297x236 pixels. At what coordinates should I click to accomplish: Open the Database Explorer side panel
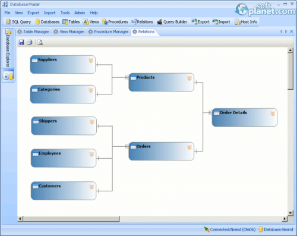click(8, 48)
